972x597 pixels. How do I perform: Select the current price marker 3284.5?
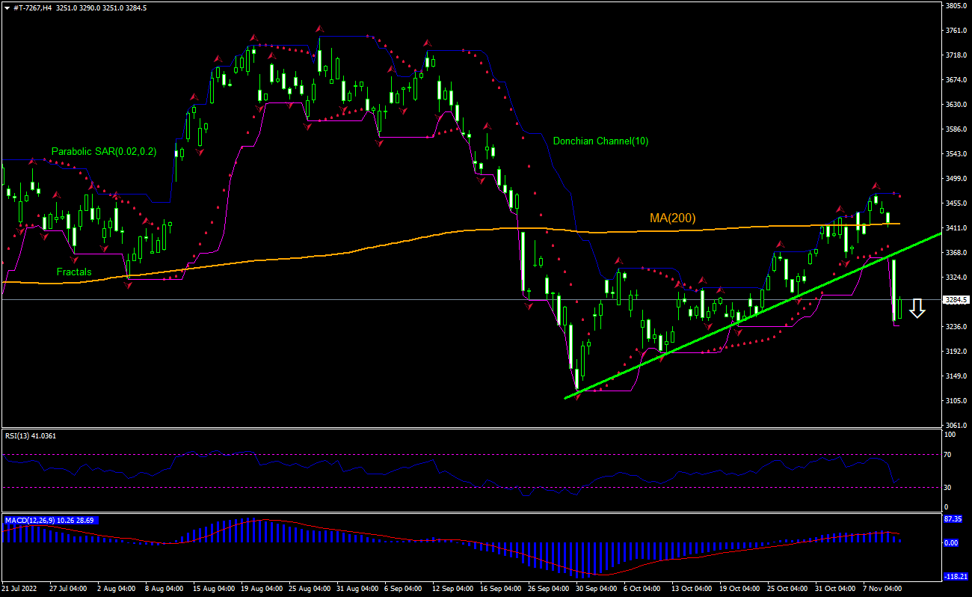(958, 299)
